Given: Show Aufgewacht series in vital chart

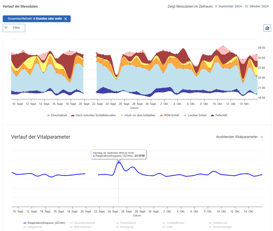Looking at the screenshot, I should click(35, 227).
